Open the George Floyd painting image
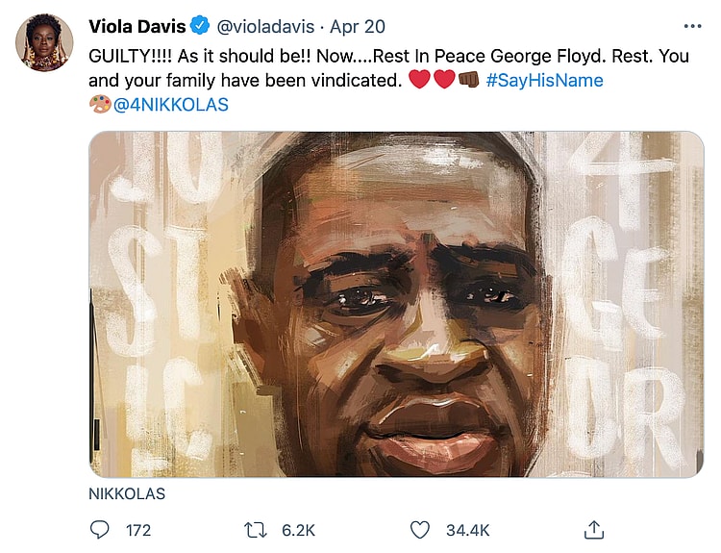Image resolution: width=721 pixels, height=553 pixels. (396, 304)
